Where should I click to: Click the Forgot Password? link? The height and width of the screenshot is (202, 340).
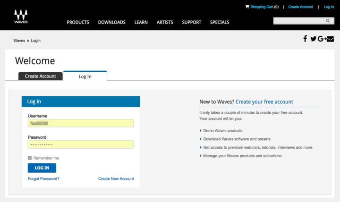(x=43, y=179)
